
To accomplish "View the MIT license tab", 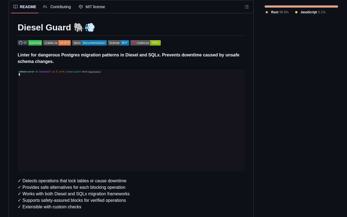I will (95, 7).
